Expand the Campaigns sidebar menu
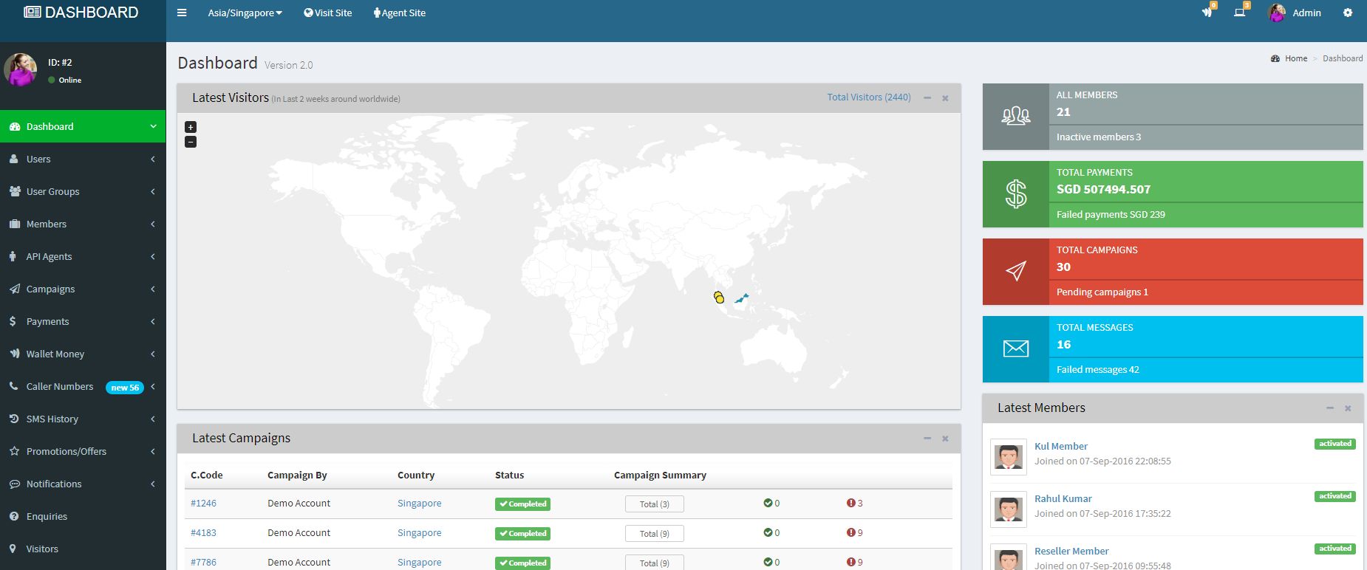This screenshot has width=1367, height=570. [82, 289]
